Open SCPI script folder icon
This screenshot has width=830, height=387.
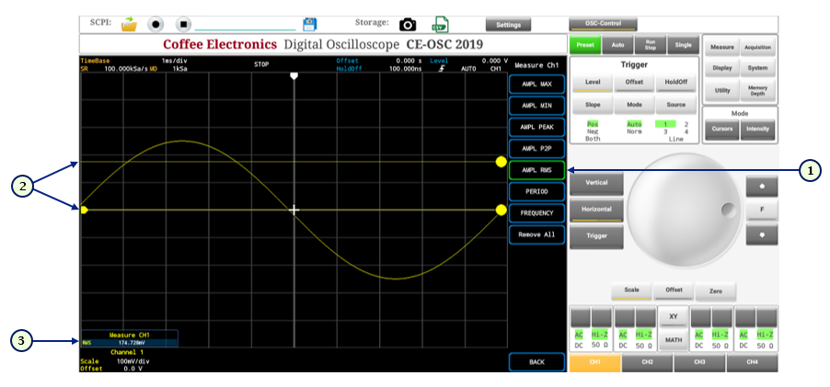click(129, 24)
